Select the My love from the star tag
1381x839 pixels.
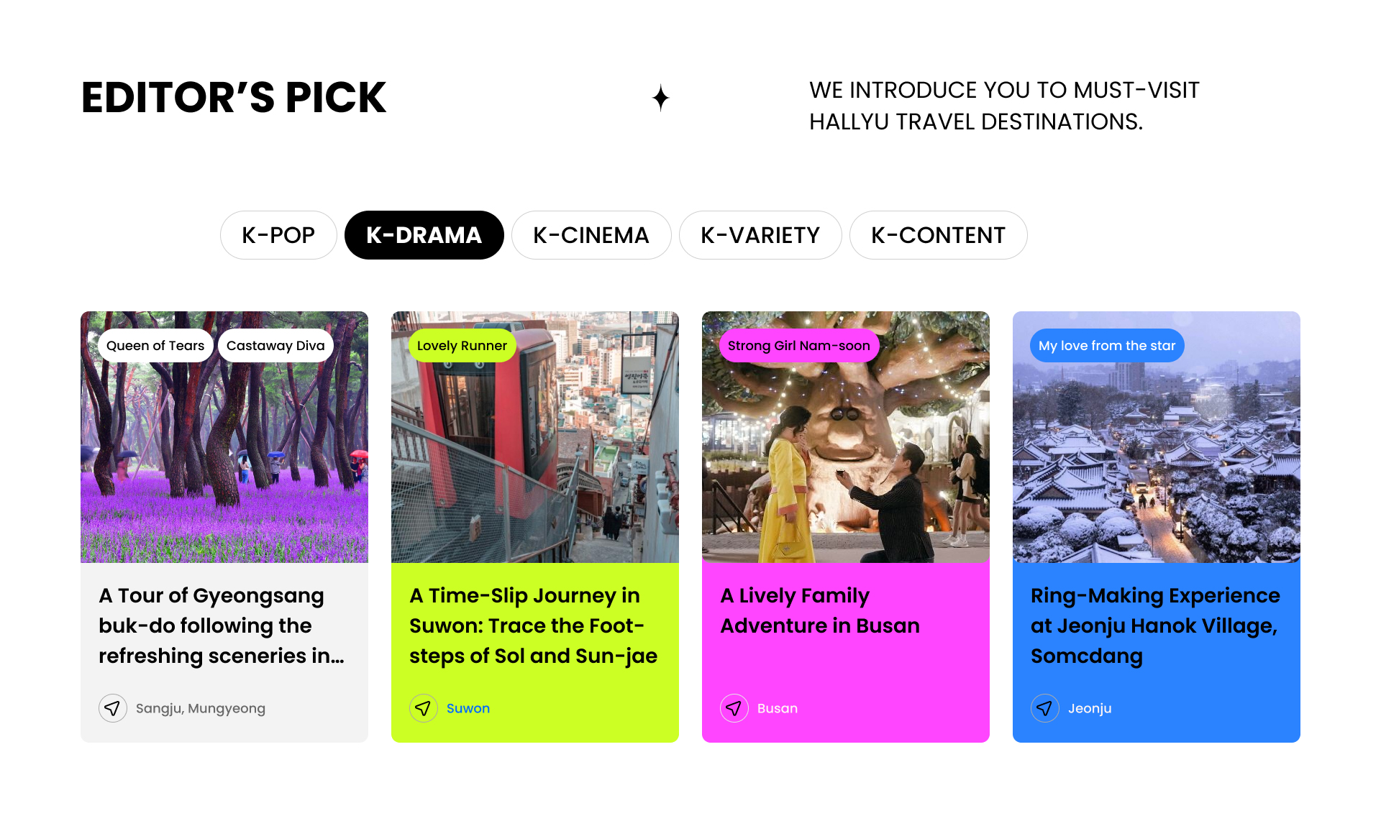coord(1106,346)
